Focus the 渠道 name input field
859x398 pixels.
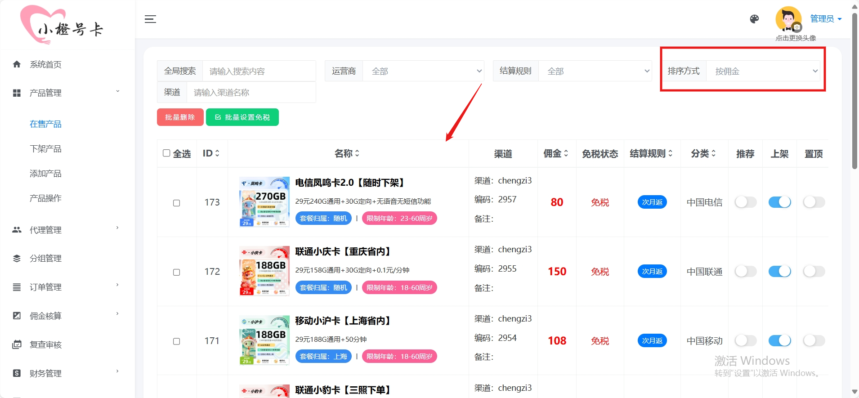click(251, 92)
